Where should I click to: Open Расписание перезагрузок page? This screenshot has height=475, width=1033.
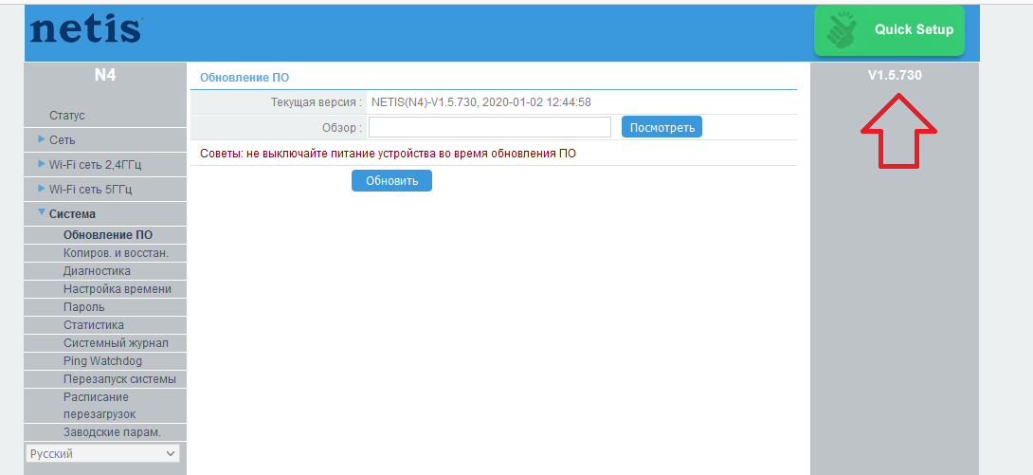click(x=100, y=406)
